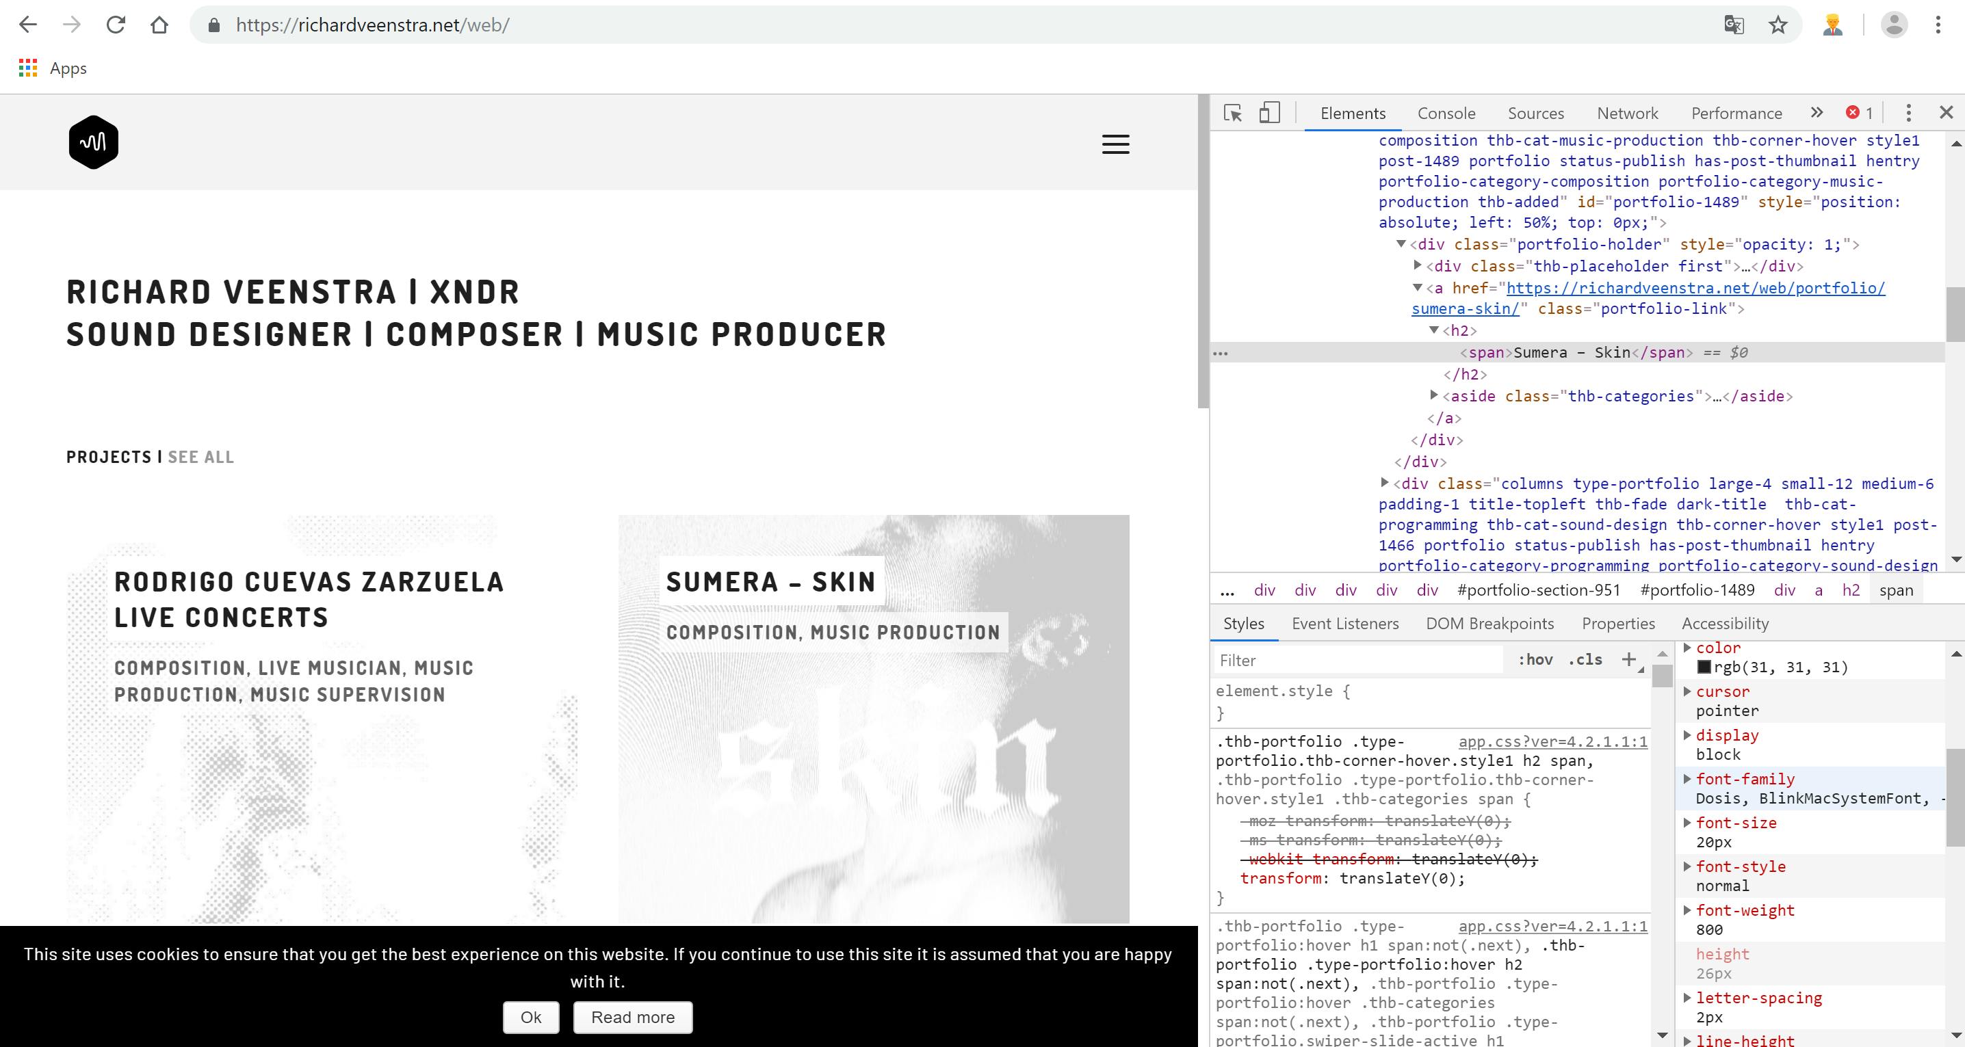
Task: Reload the page
Action: click(116, 25)
